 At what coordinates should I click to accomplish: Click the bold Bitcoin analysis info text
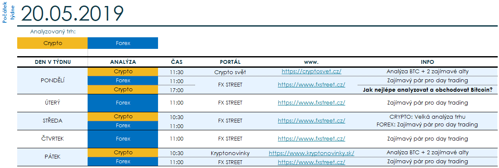427,90
